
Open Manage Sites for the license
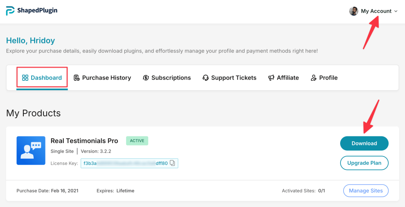click(366, 191)
